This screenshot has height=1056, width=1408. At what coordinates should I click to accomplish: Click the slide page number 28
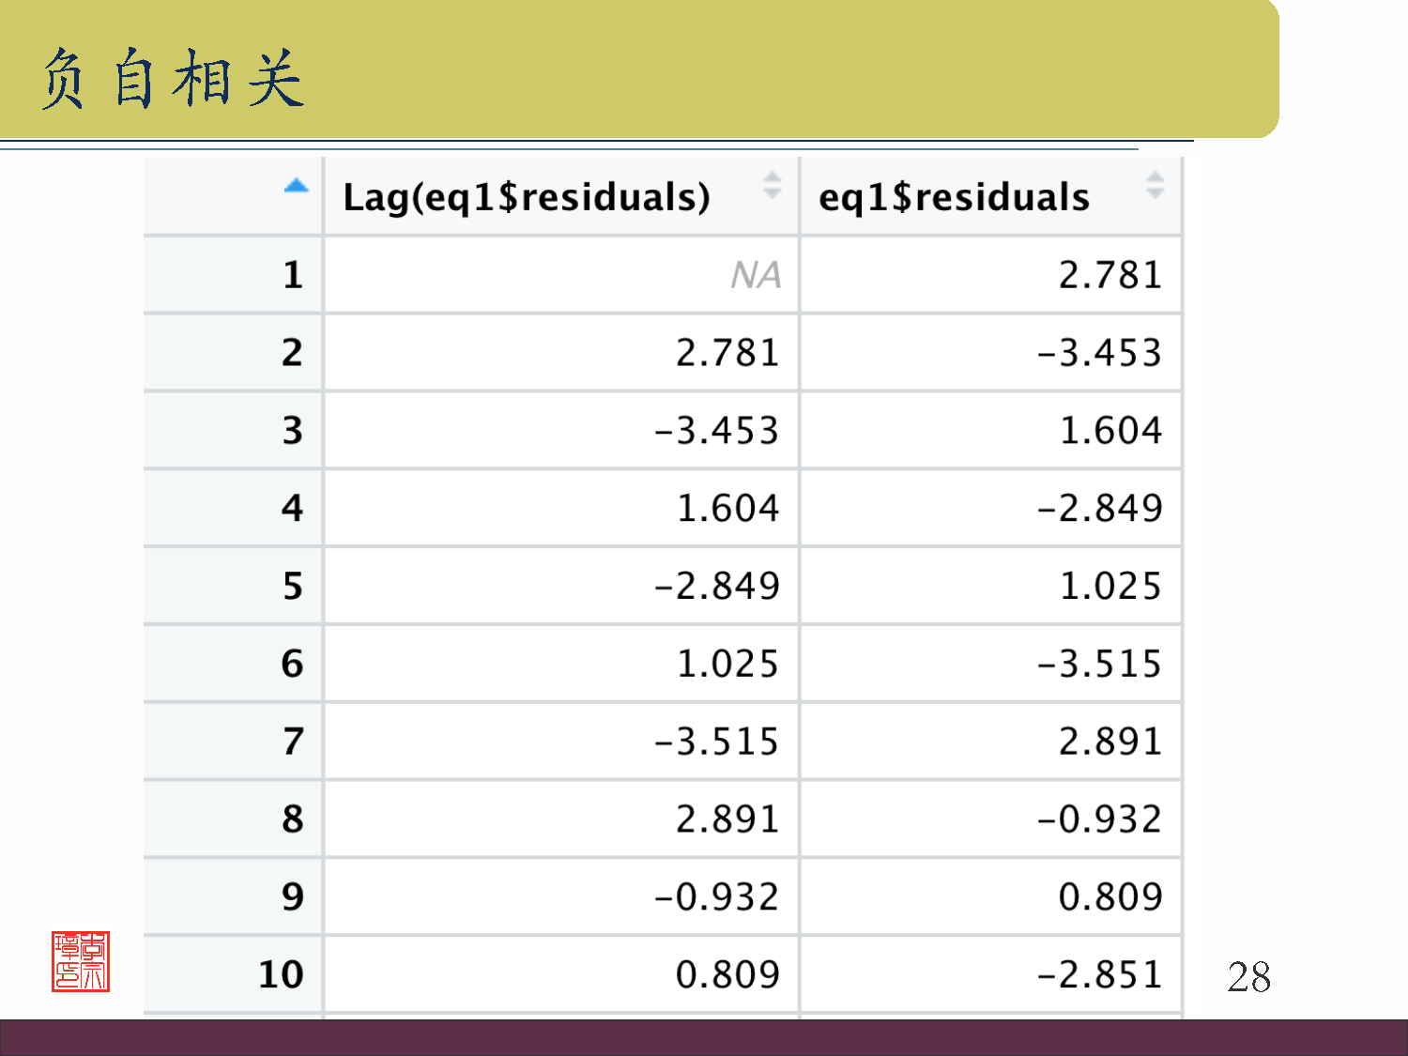tap(1248, 977)
